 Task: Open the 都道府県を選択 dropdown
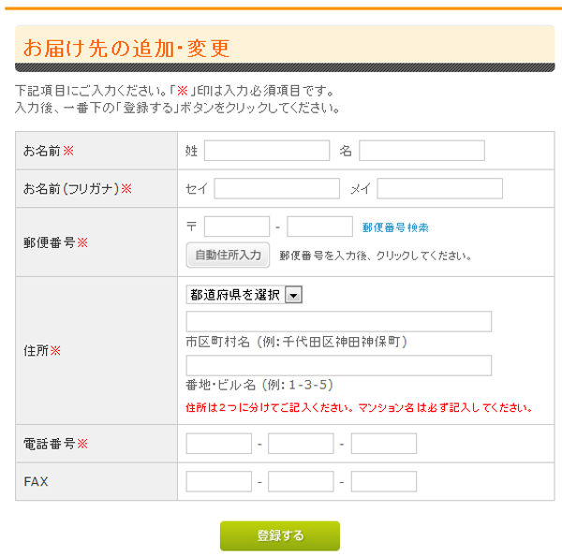(x=244, y=295)
